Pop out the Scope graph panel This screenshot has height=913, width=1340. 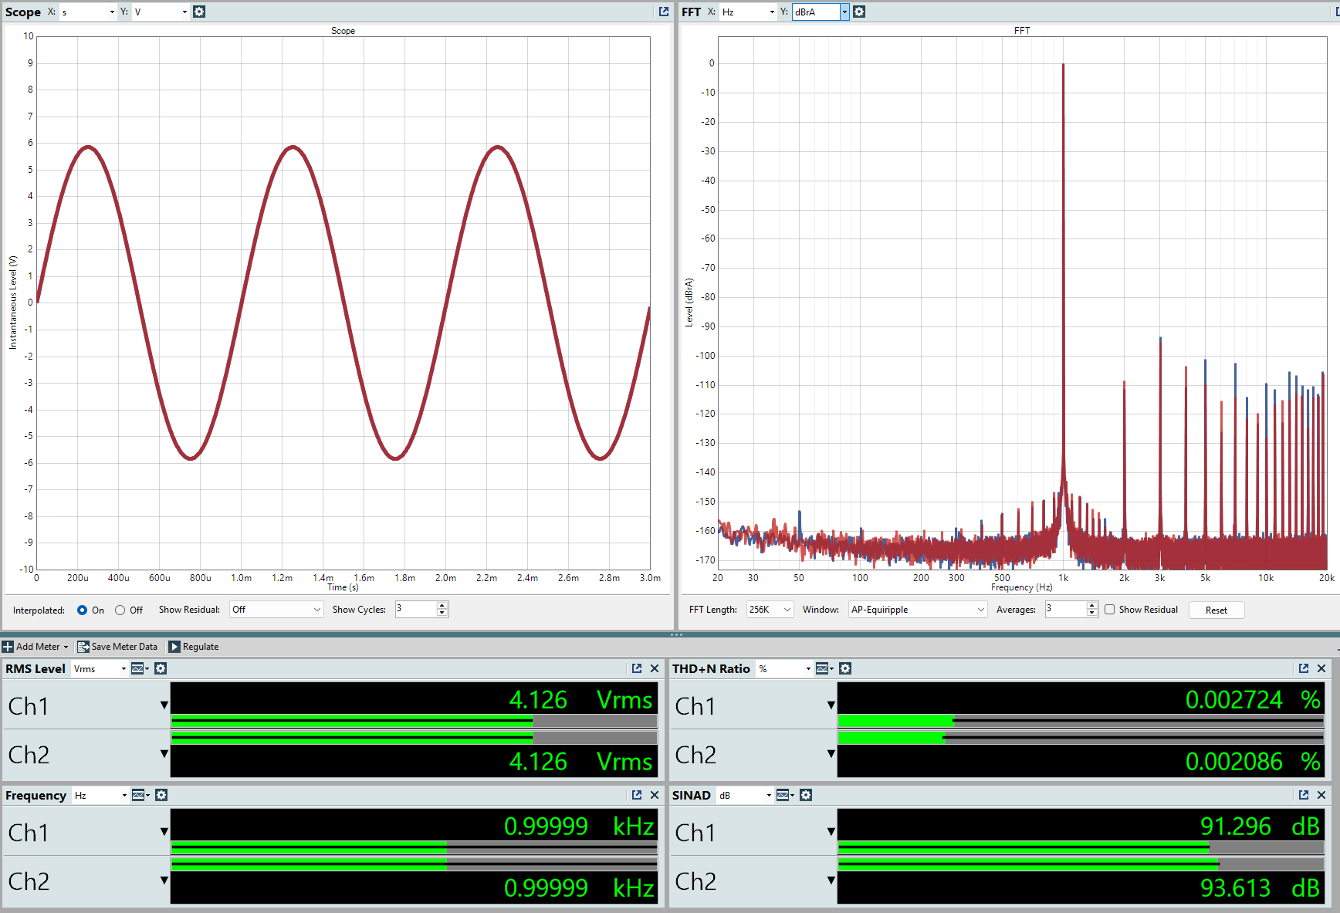pos(664,12)
